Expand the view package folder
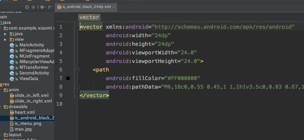 click(5, 39)
